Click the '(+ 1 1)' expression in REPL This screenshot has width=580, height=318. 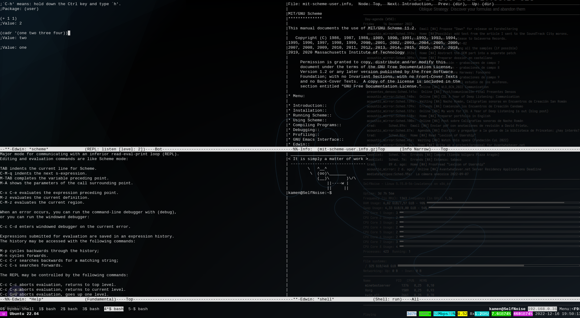[x=8, y=18]
